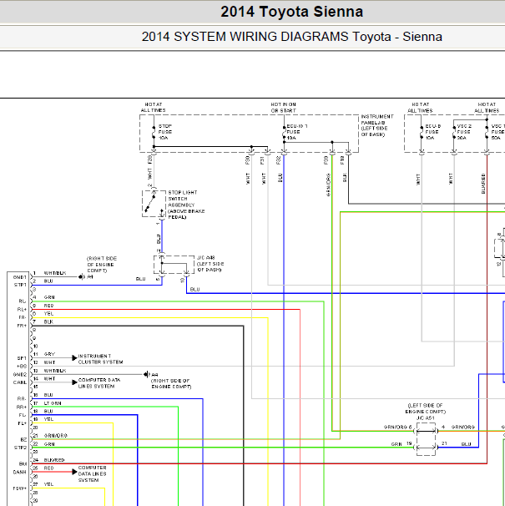Click the 'RR+' terminal label

tap(22, 407)
